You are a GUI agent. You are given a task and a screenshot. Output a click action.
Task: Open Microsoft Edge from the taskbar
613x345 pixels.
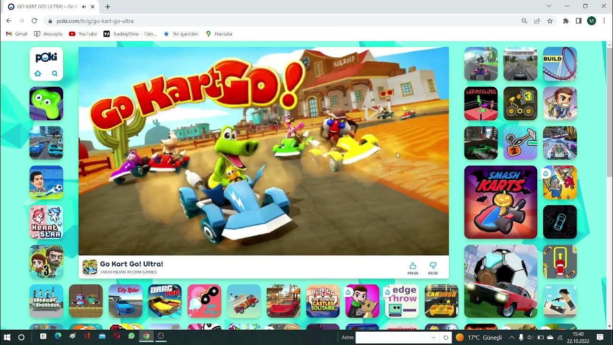(58, 336)
